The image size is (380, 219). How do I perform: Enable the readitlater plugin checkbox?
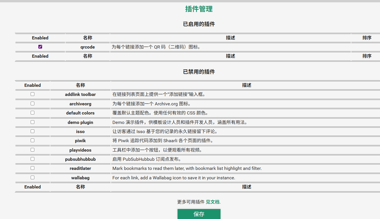tap(32, 168)
